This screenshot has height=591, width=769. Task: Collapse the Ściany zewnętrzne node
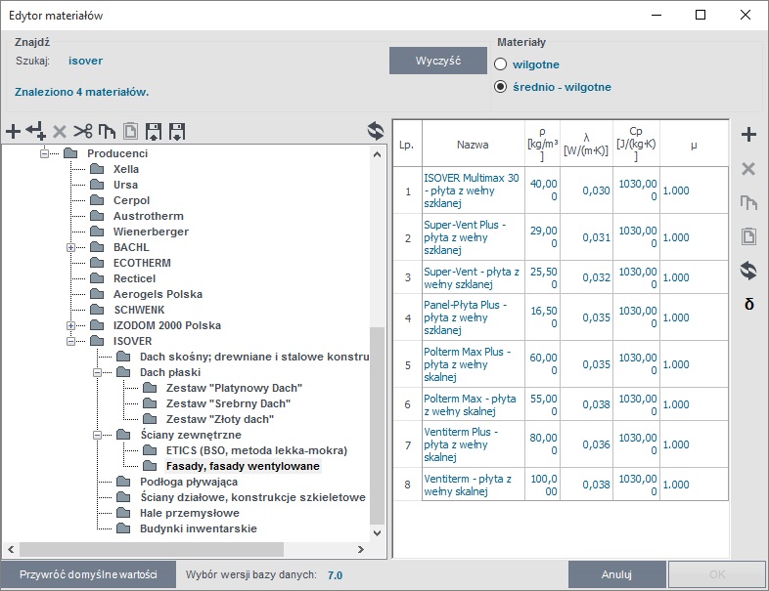tap(97, 435)
